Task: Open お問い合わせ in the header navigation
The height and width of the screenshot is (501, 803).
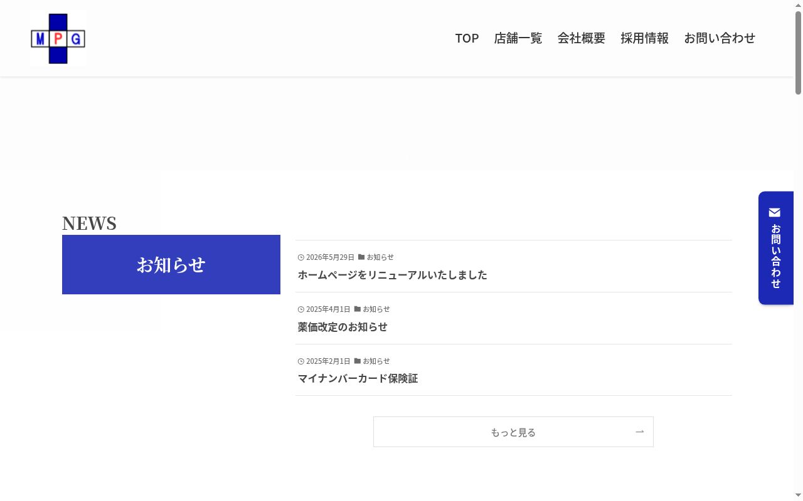Action: [x=720, y=38]
